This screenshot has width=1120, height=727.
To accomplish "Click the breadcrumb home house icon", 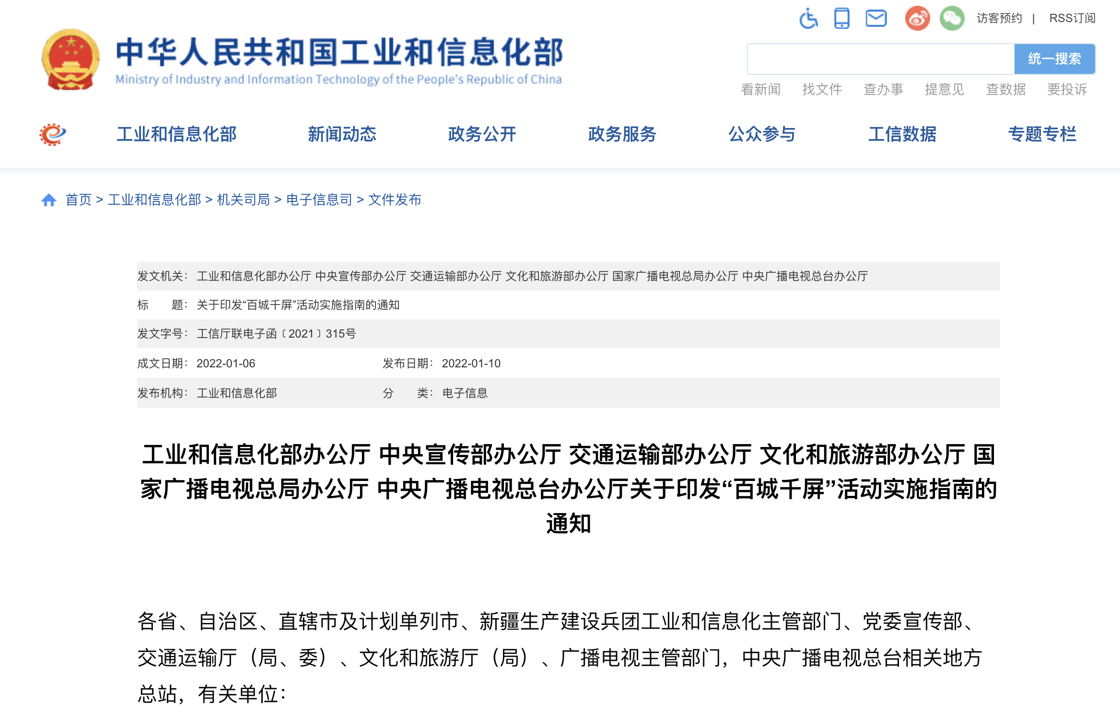I will (49, 200).
